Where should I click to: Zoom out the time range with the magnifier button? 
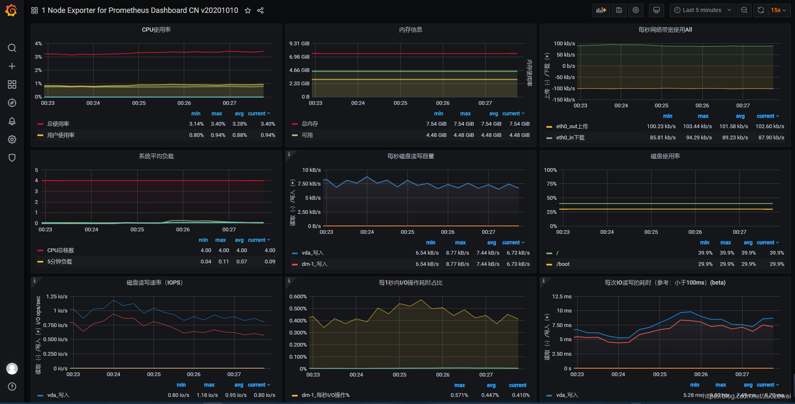744,10
